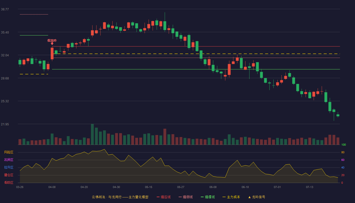355x203 pixels.
Task: Click the 建仓区 zone label
Action: (9, 175)
